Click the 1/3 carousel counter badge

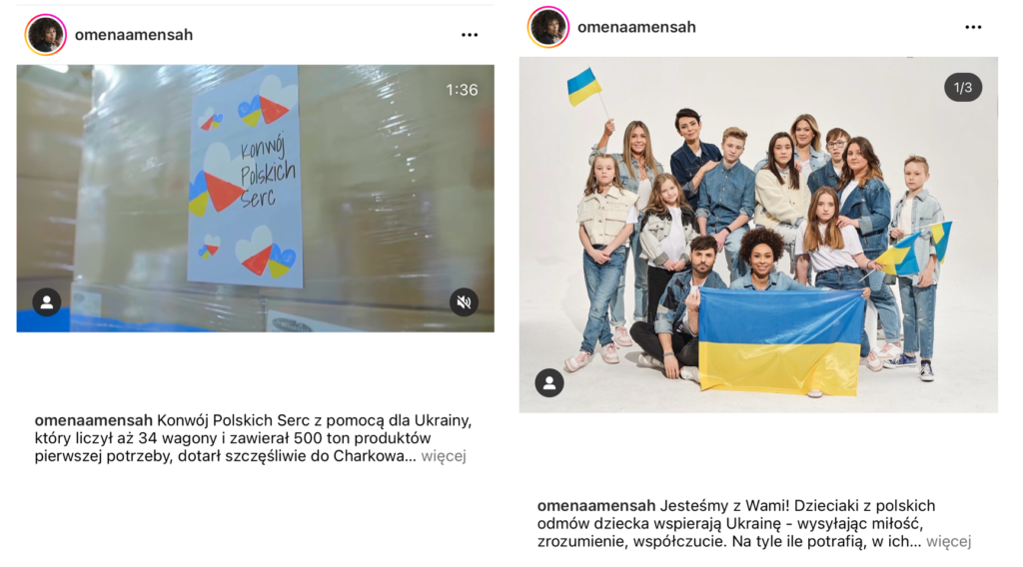(963, 87)
